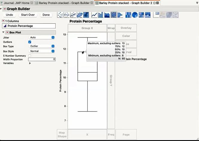199x141 pixels.
Task: Close the Graph Builder 2 tab
Action: [157, 3]
